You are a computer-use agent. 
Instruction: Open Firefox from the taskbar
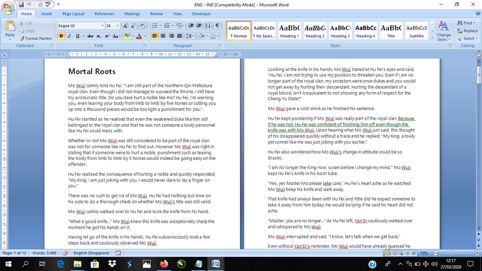pyautogui.click(x=164, y=264)
